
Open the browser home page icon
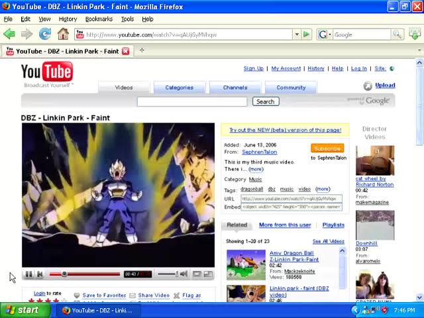pos(63,34)
